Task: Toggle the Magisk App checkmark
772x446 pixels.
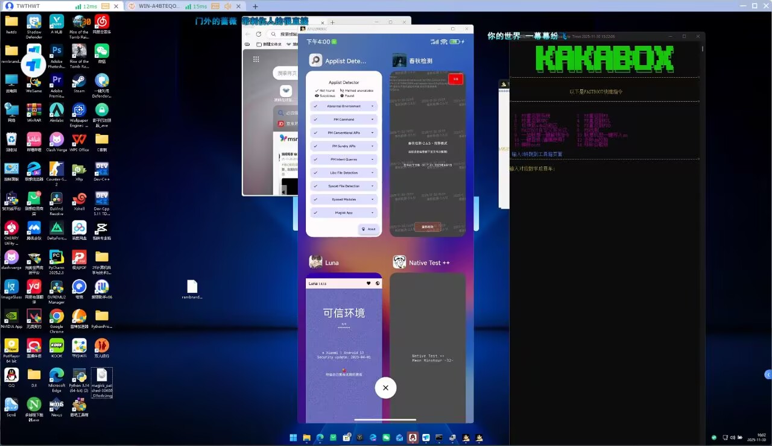Action: (x=315, y=213)
